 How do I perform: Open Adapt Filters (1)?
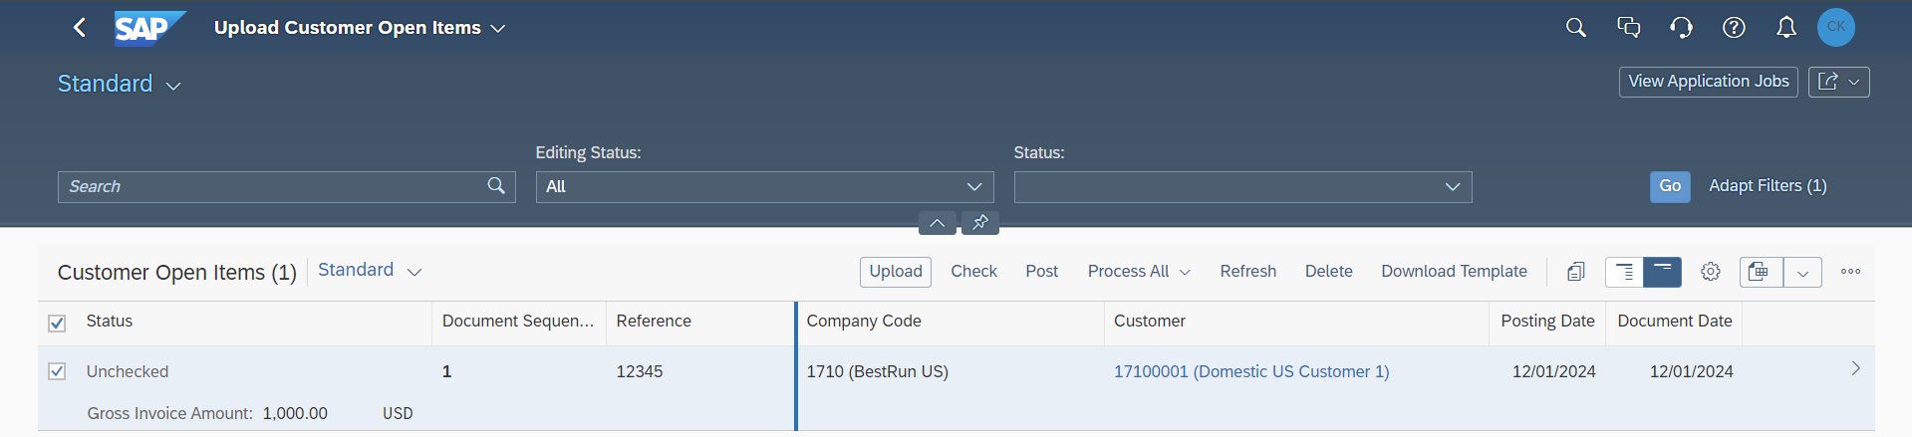click(1768, 186)
